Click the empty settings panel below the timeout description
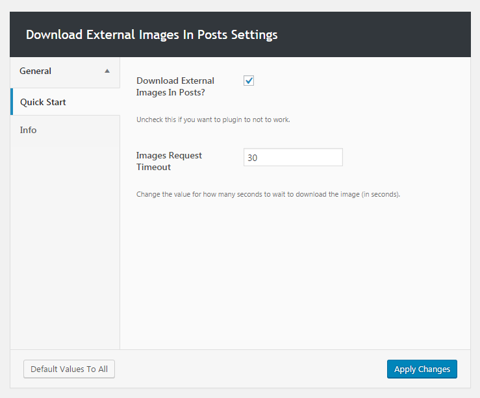Viewport: 480px width, 398px height. click(x=296, y=273)
